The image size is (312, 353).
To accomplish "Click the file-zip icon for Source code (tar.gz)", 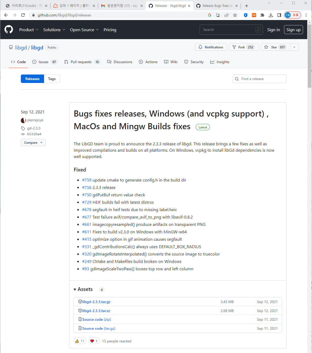I will click(x=80, y=328).
